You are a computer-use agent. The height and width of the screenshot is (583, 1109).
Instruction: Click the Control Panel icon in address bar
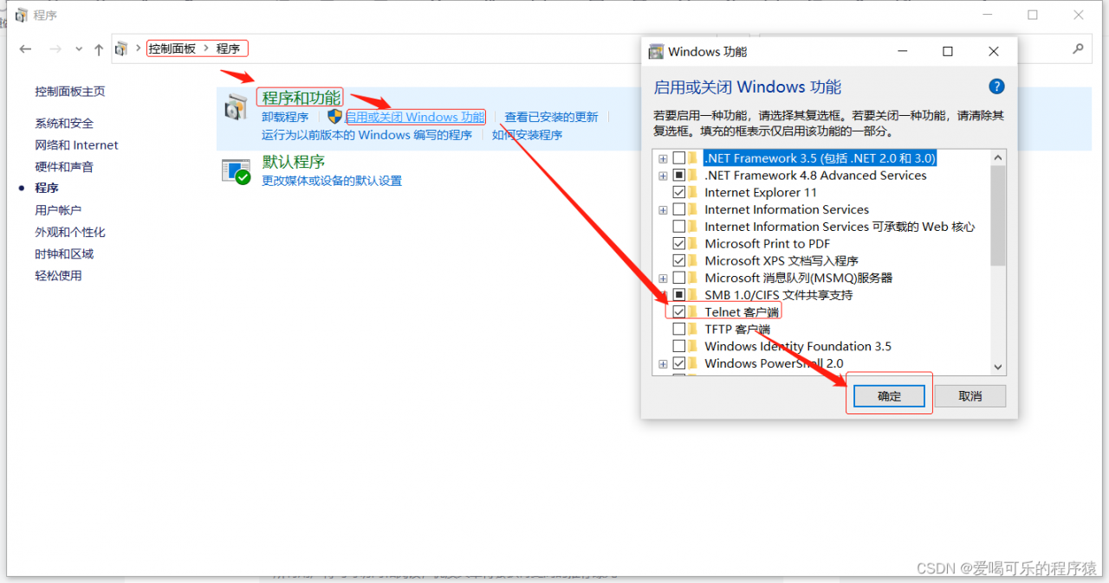coord(122,48)
